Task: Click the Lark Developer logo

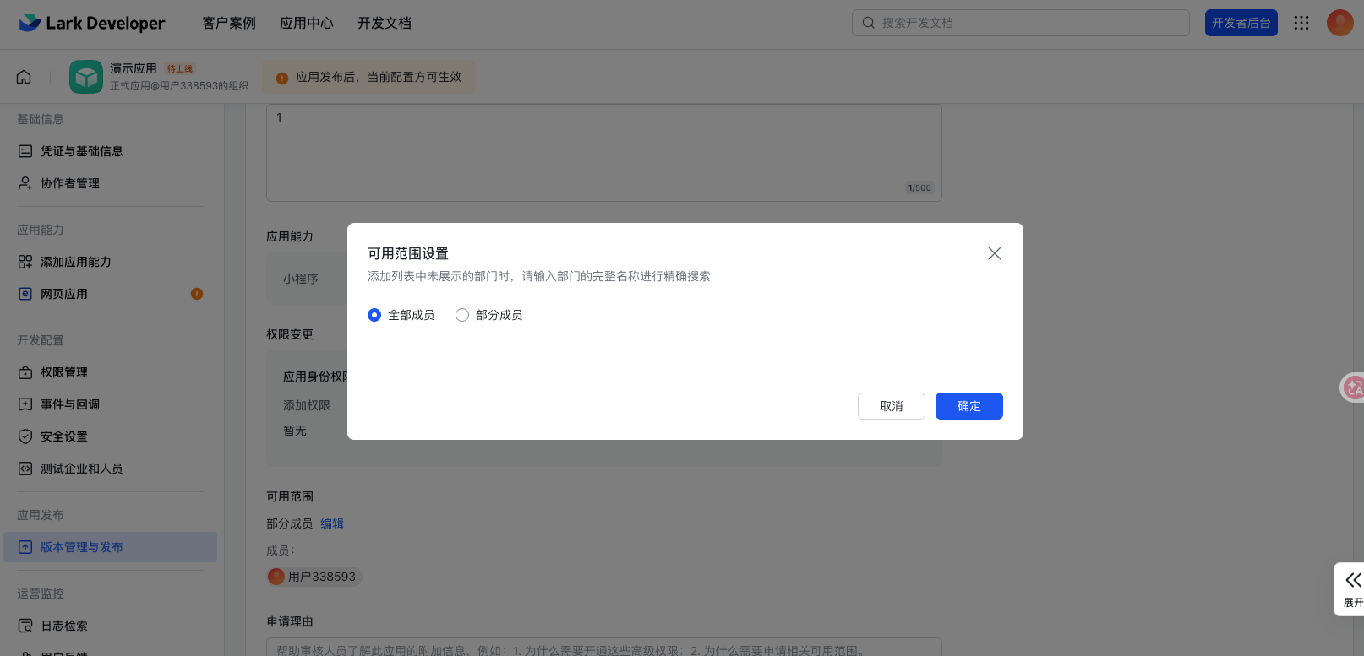Action: (92, 23)
